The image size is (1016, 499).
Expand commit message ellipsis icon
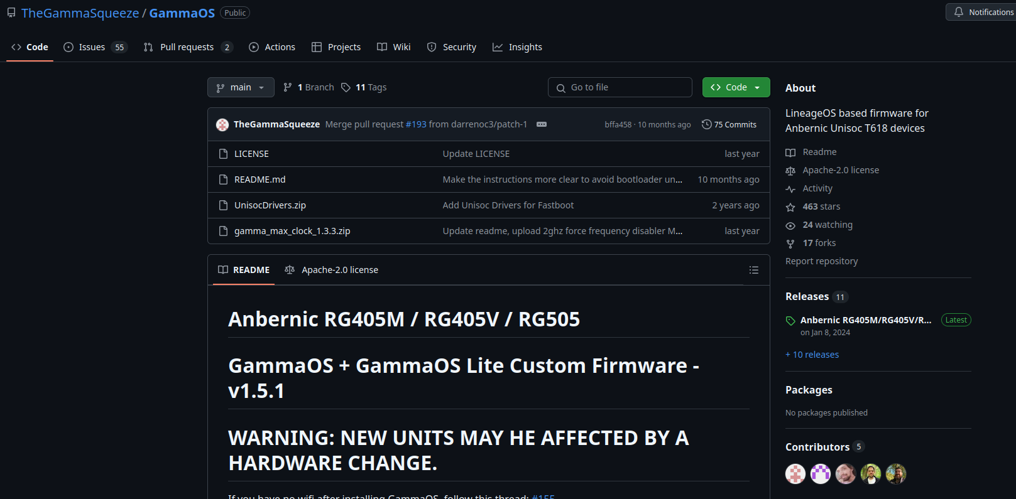[542, 124]
